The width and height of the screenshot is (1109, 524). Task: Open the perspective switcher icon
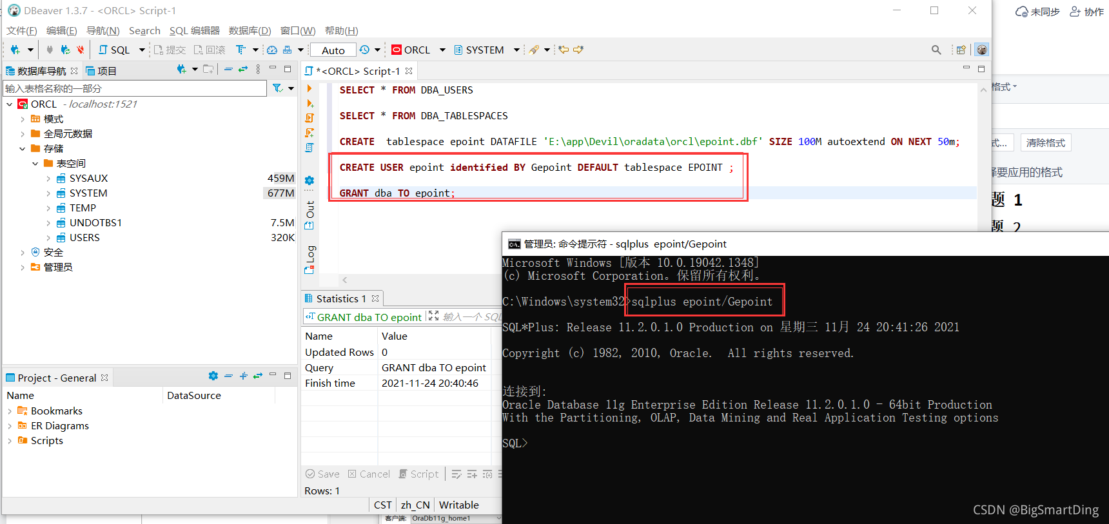(961, 50)
